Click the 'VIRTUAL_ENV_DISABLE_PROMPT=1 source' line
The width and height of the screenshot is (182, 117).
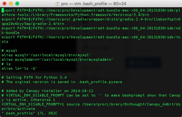click(91, 104)
